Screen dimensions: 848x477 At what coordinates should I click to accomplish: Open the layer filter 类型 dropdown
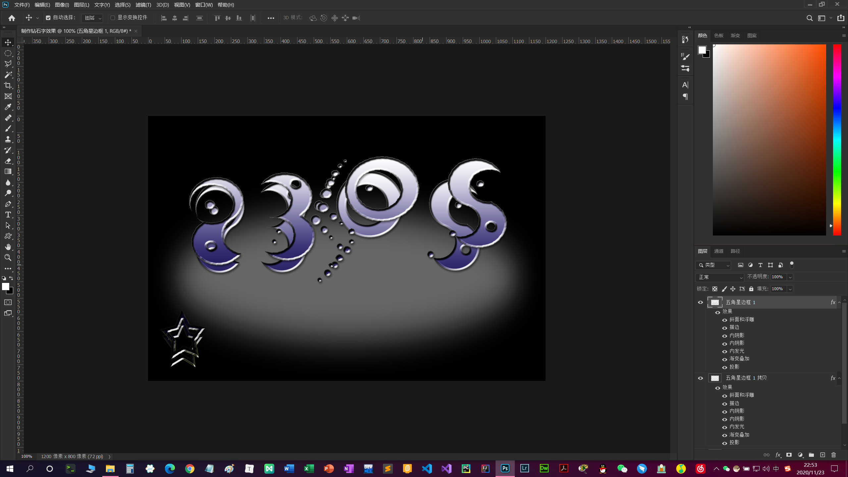pyautogui.click(x=713, y=265)
